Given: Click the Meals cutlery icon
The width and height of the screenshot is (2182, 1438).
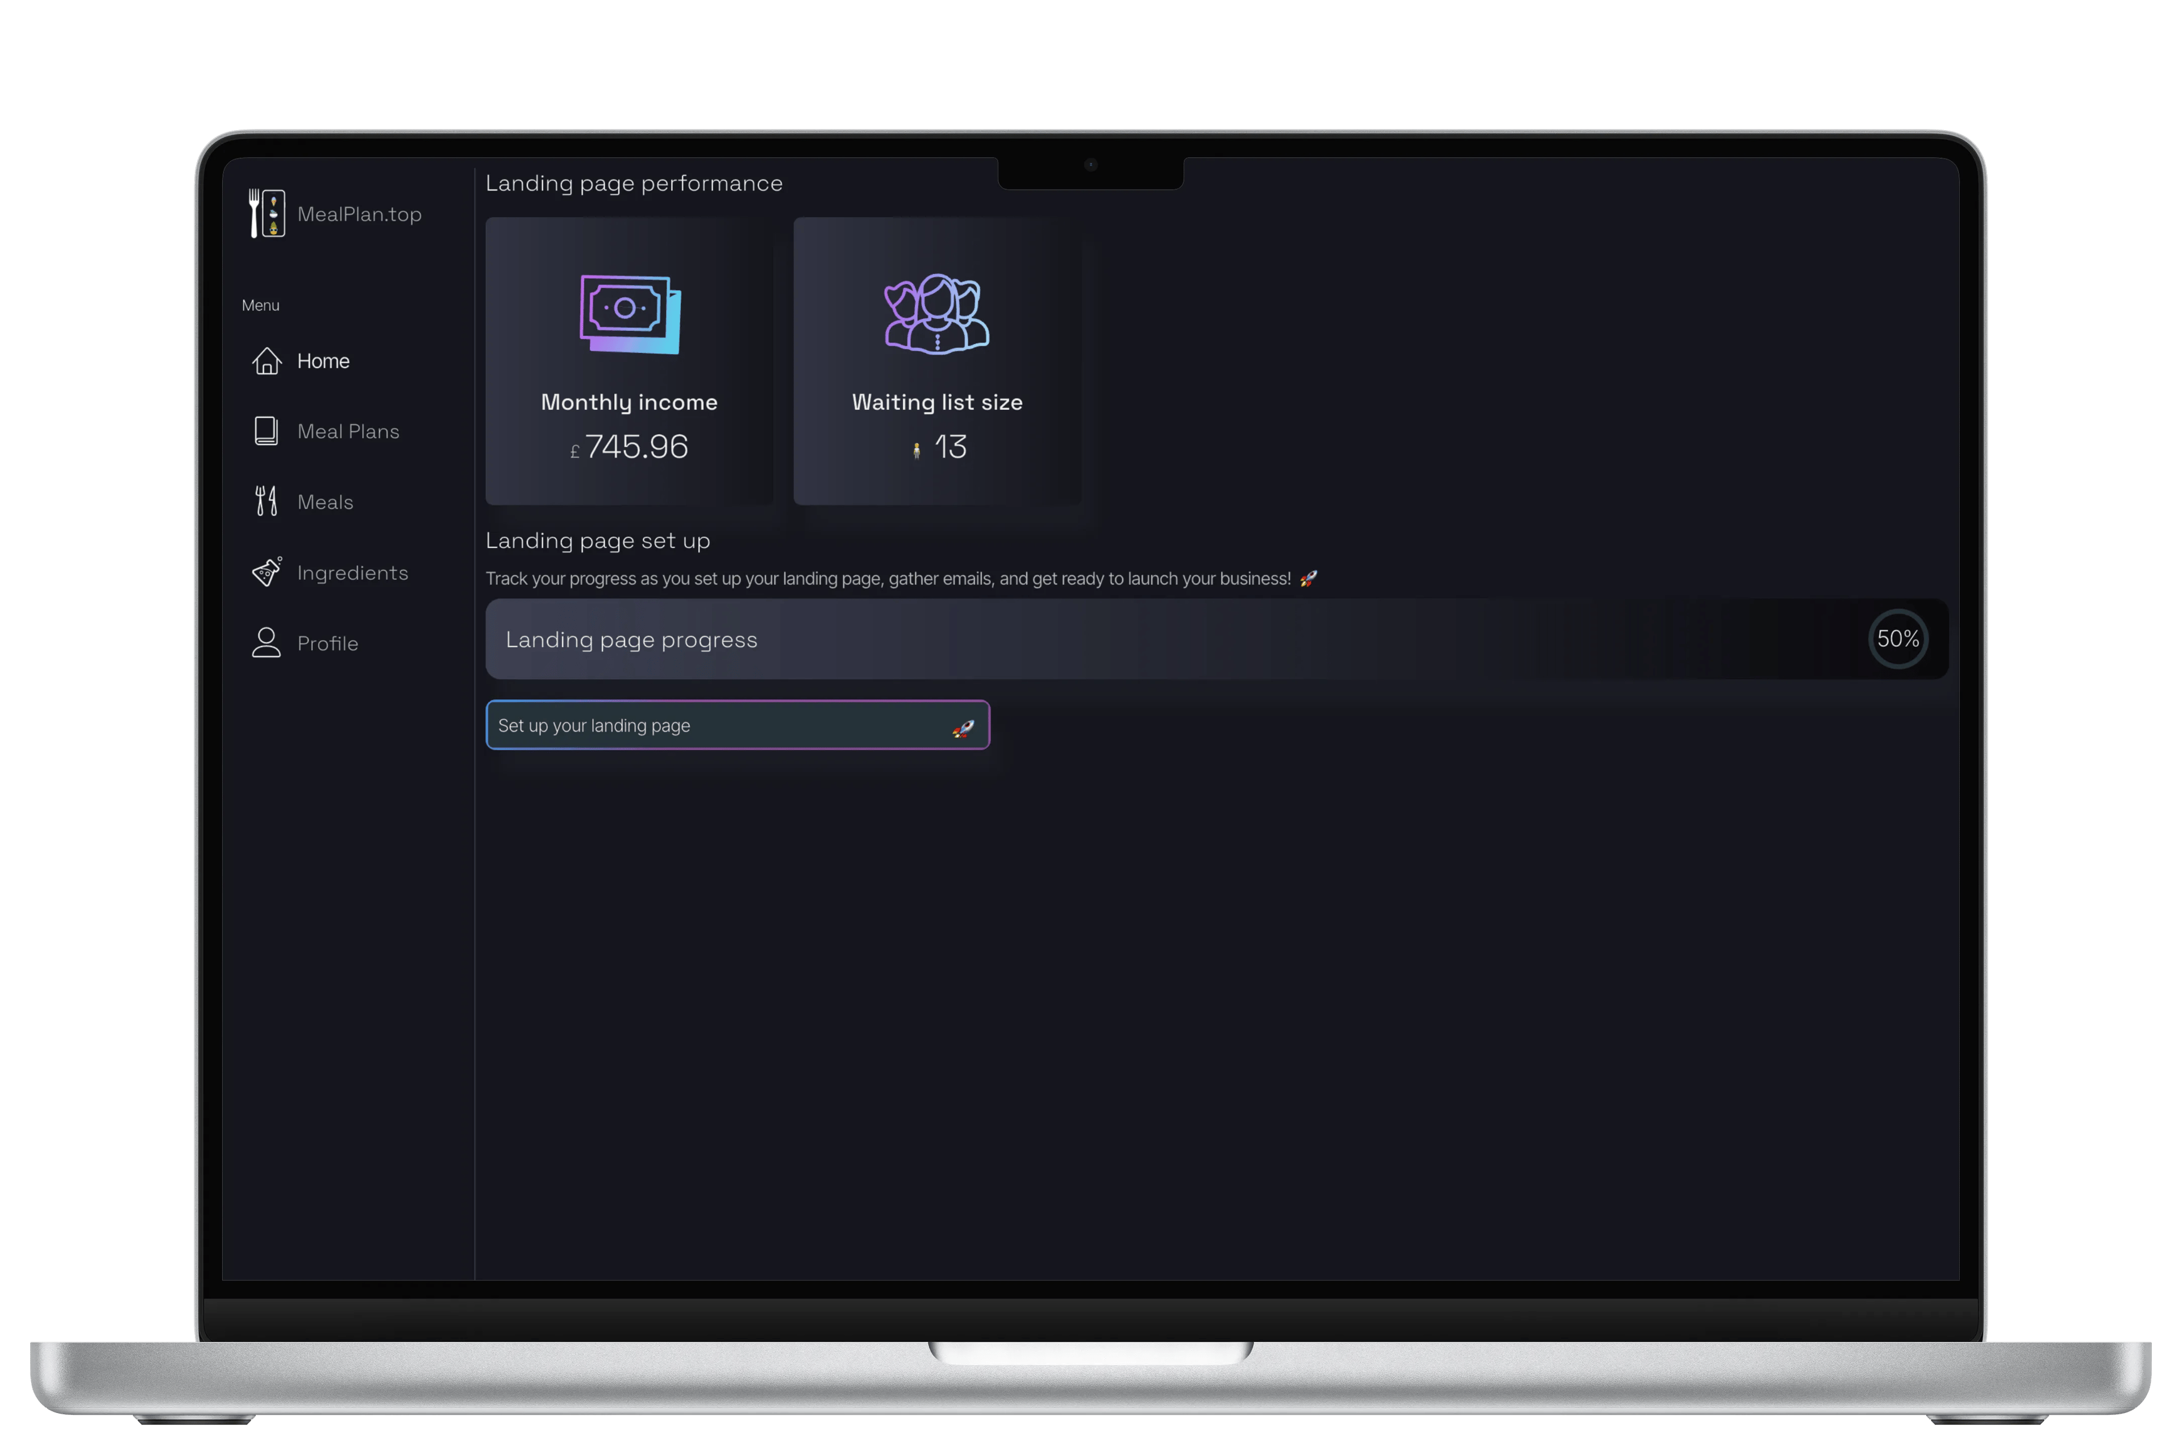Looking at the screenshot, I should coord(266,501).
